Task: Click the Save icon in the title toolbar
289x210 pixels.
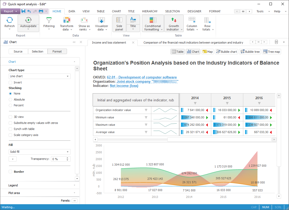Action: 23,11
